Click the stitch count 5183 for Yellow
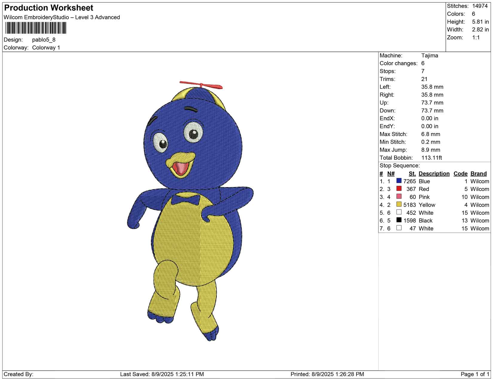The height and width of the screenshot is (379, 493). (x=410, y=205)
